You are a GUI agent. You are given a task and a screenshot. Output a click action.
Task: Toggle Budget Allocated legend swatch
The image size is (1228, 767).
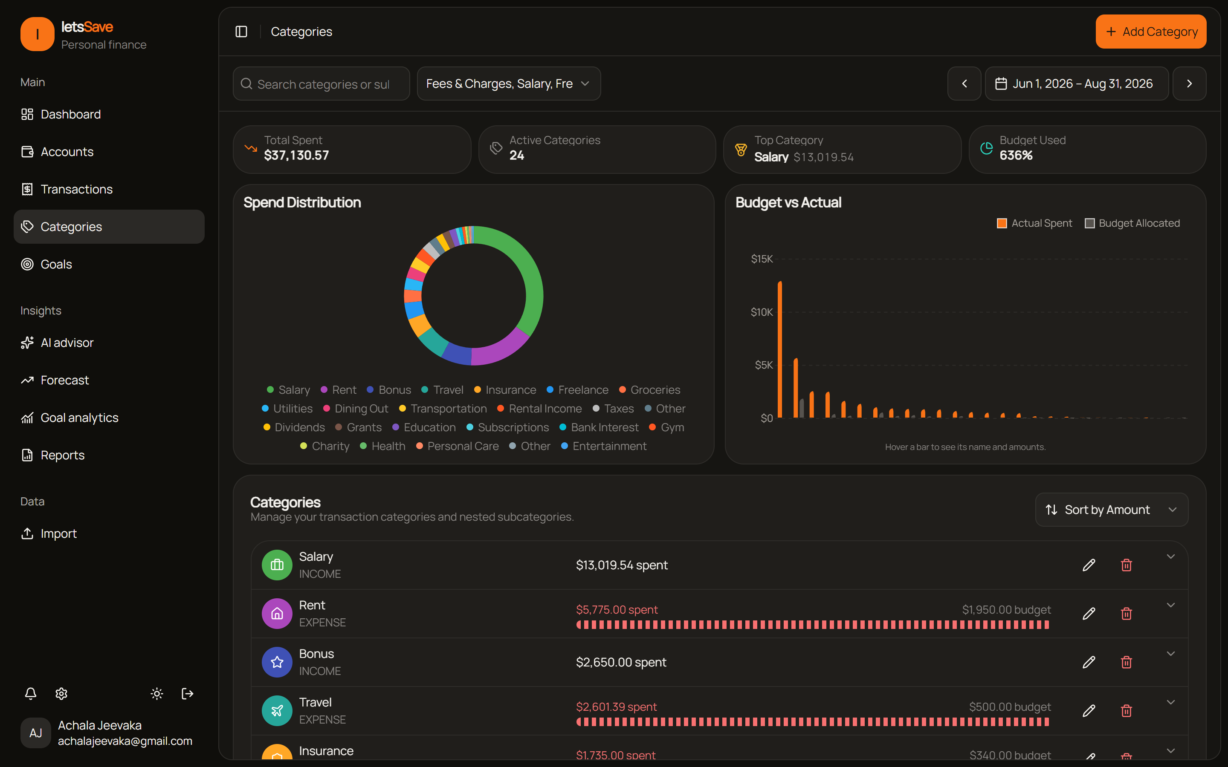(1089, 223)
